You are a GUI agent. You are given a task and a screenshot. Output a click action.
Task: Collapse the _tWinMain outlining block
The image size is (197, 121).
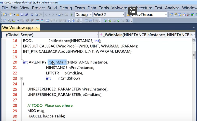pyautogui.click(x=21, y=79)
